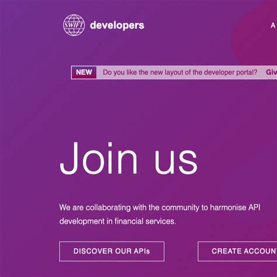Click the 'Do you like the new layout' message

180,72
